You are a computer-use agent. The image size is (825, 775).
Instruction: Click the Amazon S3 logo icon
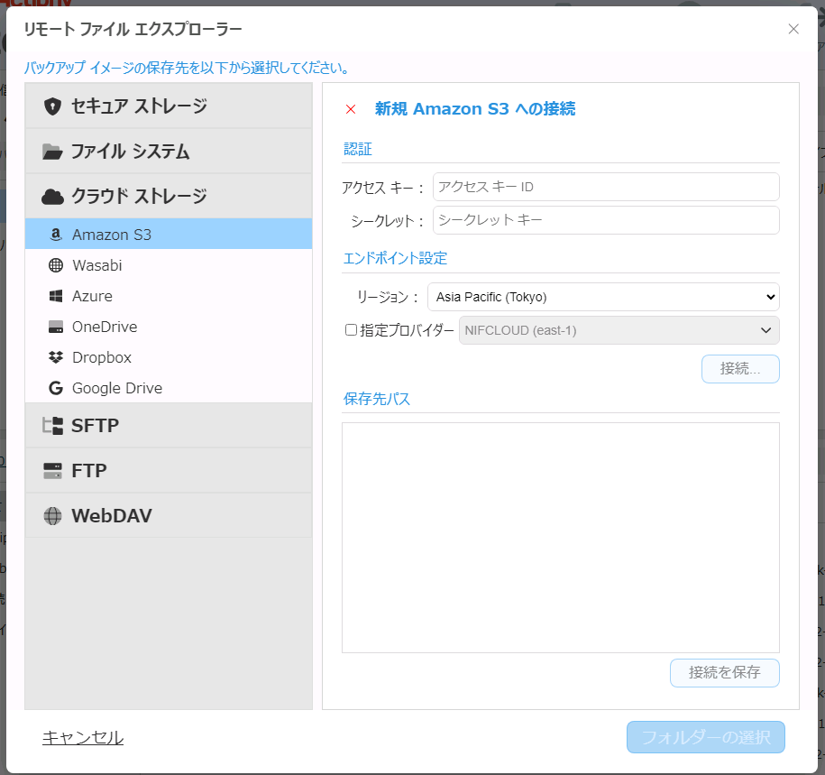(x=55, y=235)
